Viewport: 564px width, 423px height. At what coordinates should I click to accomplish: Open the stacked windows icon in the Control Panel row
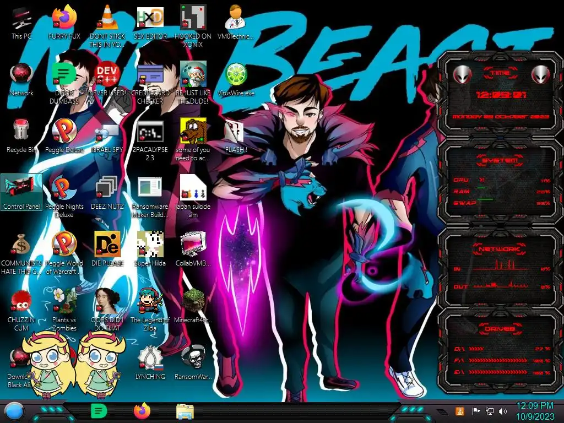pos(107,193)
